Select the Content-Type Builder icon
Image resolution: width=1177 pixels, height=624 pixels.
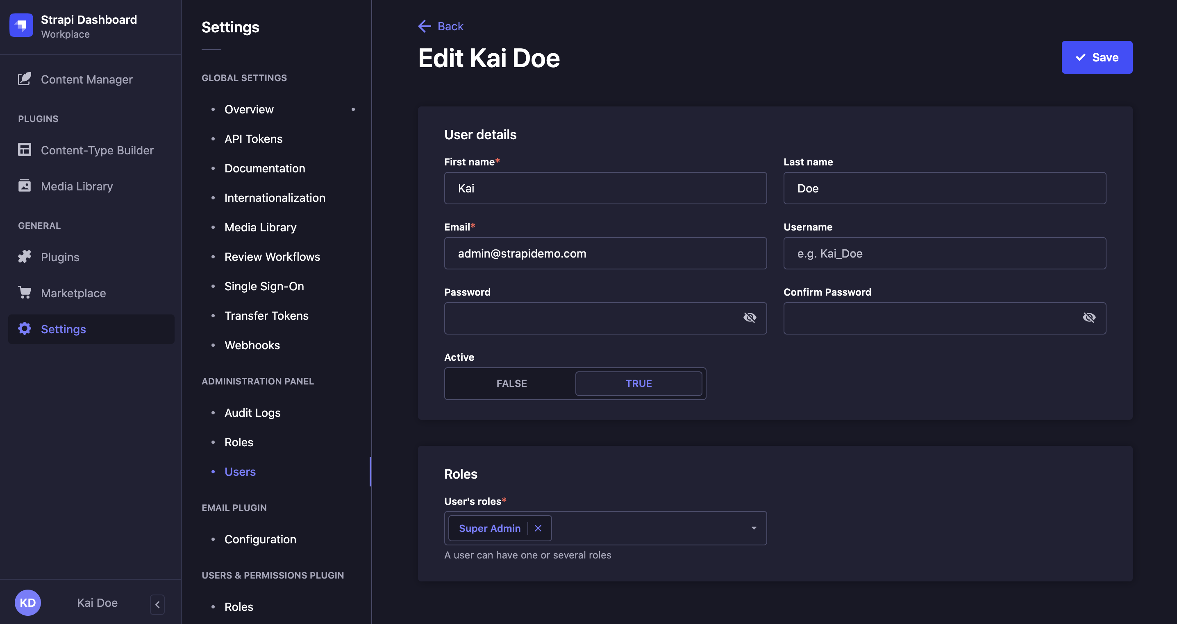[x=25, y=150]
